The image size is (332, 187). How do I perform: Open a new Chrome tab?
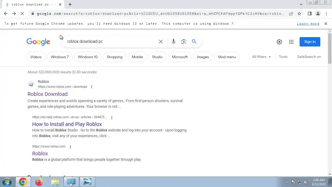point(70,4)
